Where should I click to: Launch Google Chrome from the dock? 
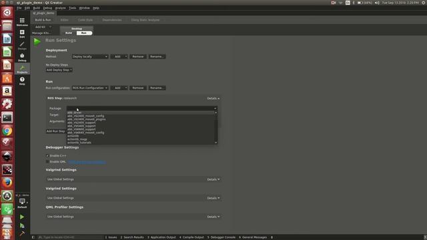[7, 131]
